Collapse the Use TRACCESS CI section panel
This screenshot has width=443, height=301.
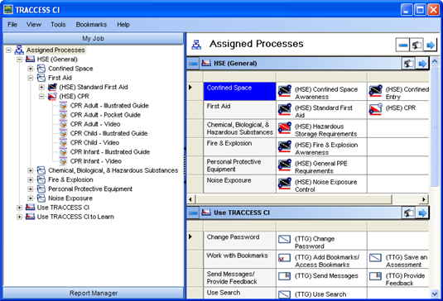click(193, 213)
